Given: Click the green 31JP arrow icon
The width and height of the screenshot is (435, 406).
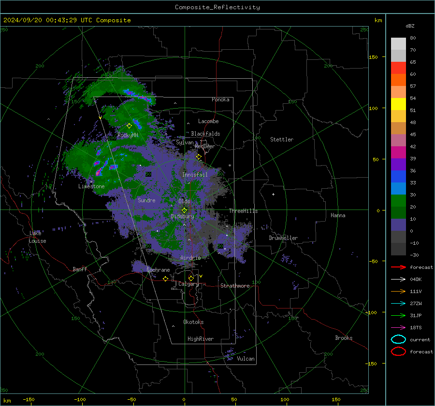Looking at the screenshot, I should tap(398, 315).
